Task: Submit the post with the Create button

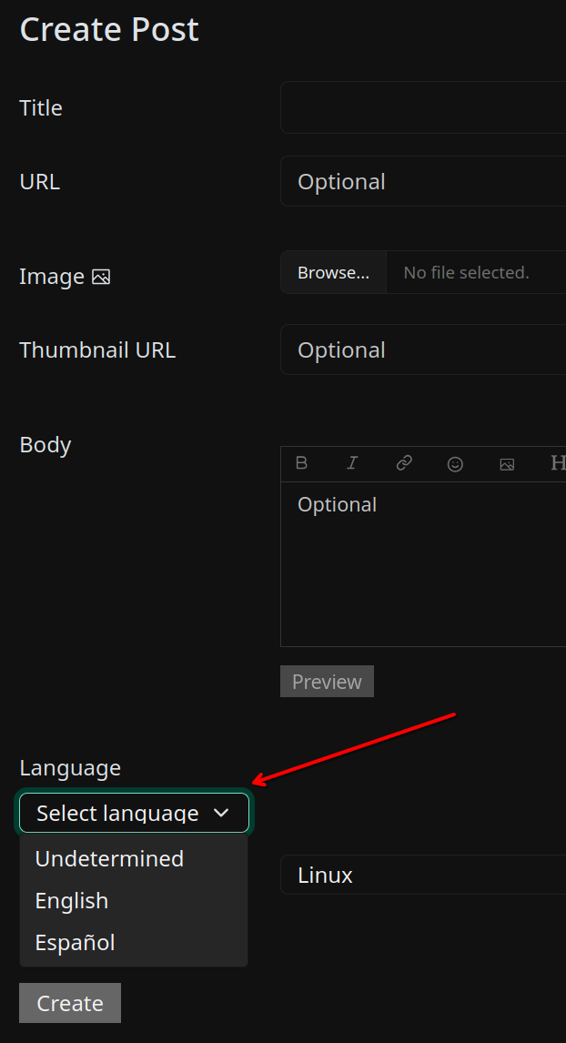Action: 70,1002
